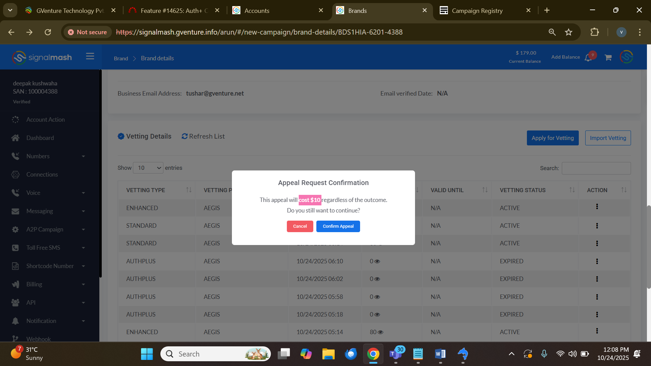Open Dashboard in the sidebar
Screen dimensions: 651x366
(x=40, y=138)
